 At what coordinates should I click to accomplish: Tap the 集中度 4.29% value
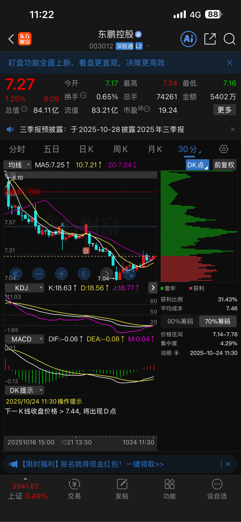tap(229, 344)
